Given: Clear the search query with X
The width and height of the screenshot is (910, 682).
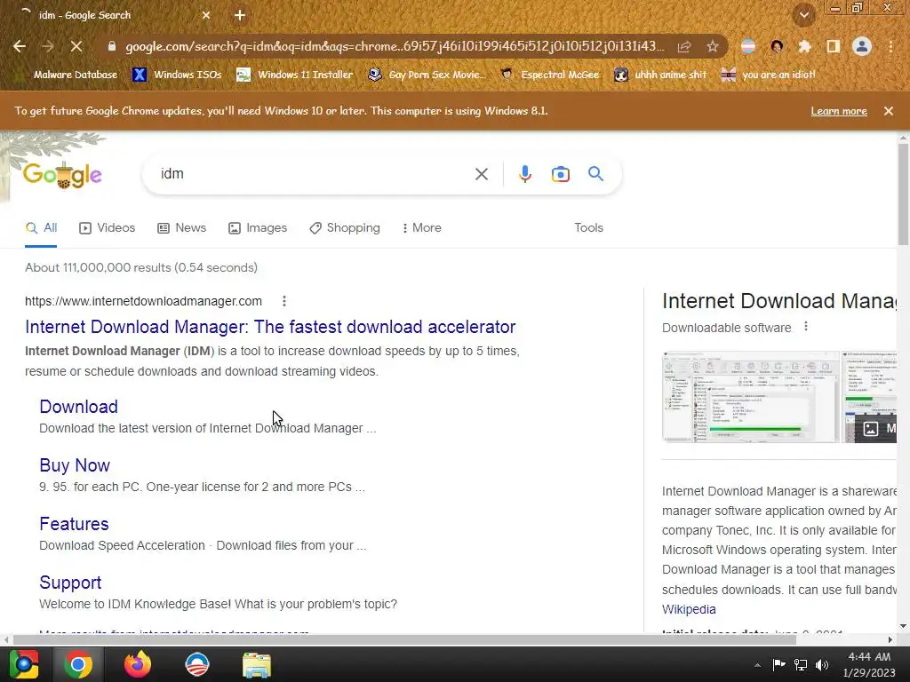Looking at the screenshot, I should (x=482, y=174).
